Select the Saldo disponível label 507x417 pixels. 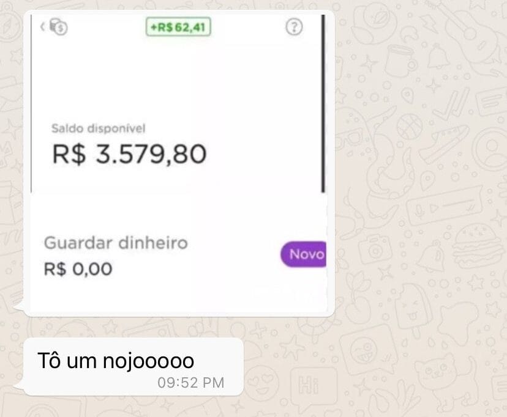(x=99, y=128)
